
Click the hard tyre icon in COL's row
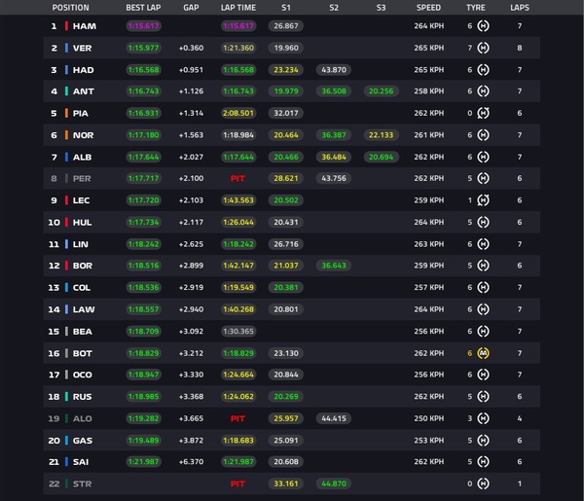pos(483,287)
